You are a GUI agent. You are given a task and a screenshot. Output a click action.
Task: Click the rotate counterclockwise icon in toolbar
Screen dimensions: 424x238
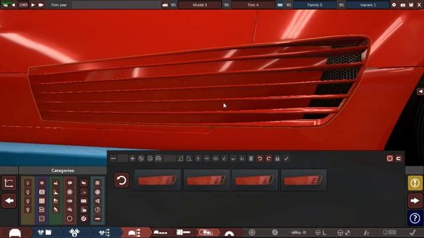tap(260, 159)
